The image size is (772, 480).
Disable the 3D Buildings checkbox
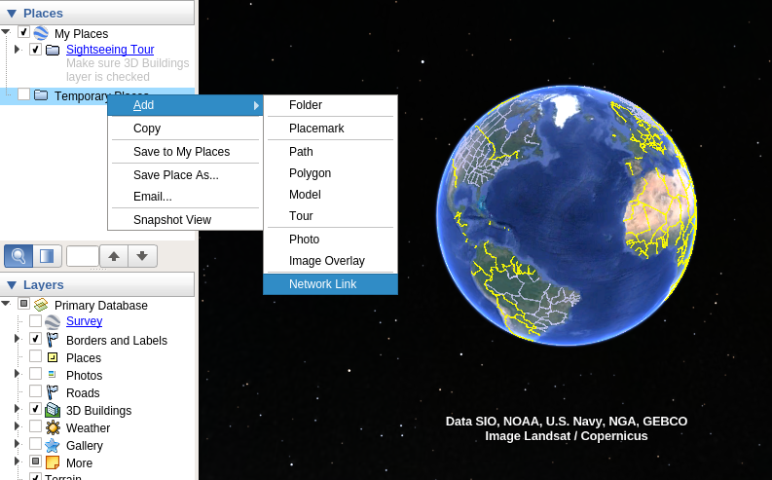tap(35, 409)
